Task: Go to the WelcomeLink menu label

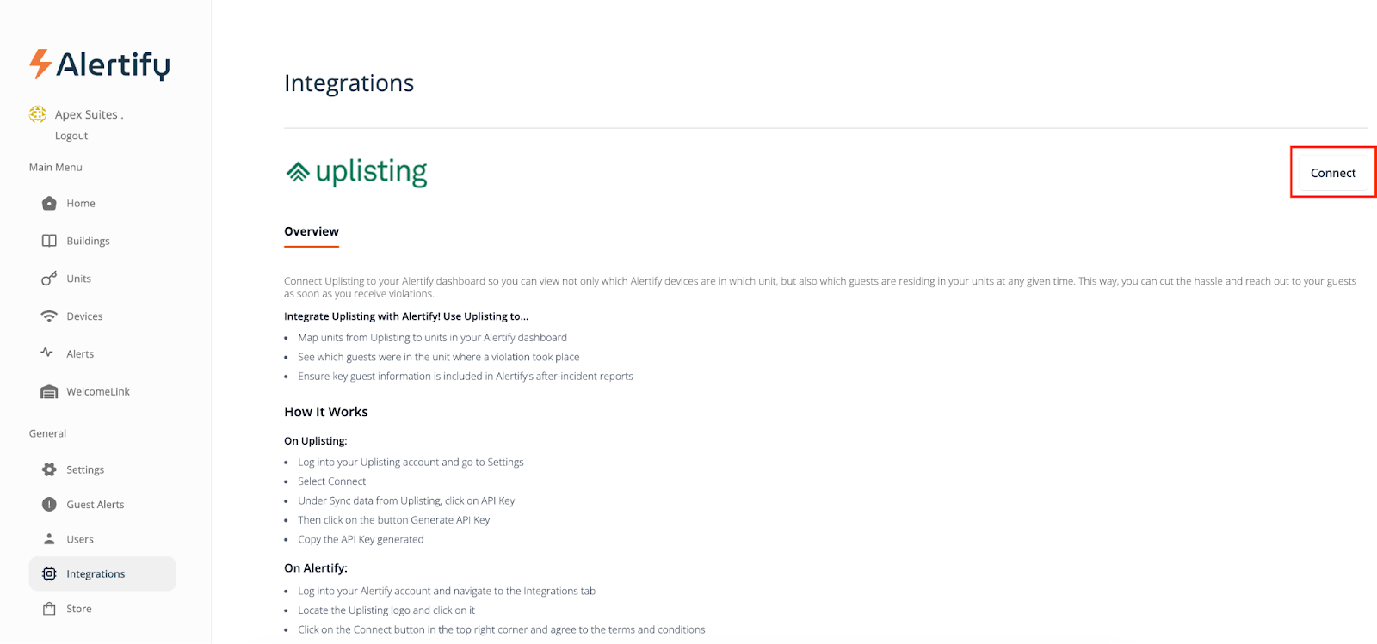Action: point(98,392)
